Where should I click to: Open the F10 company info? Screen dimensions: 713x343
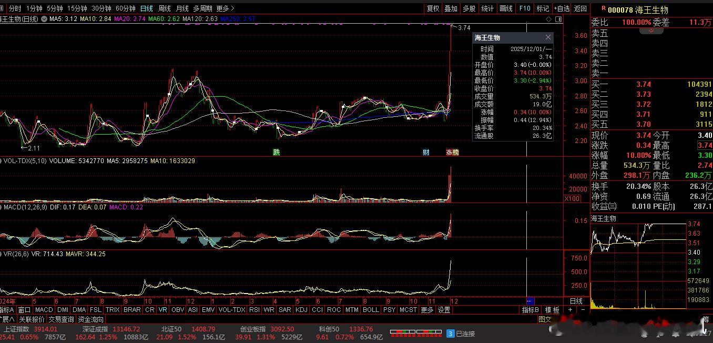(524, 8)
